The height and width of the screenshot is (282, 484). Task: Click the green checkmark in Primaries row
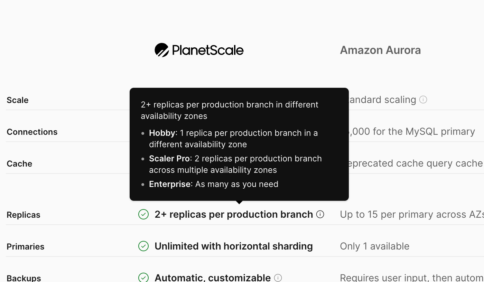pos(143,246)
